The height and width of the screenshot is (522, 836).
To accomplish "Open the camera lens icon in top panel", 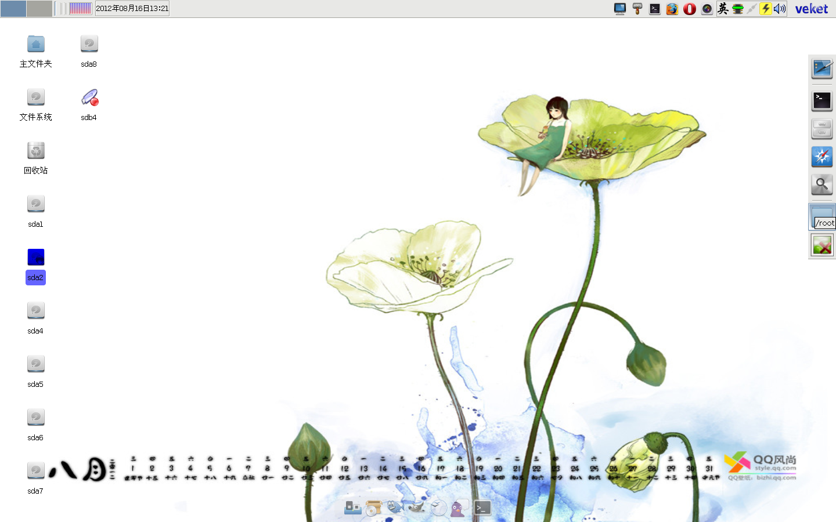I will (x=707, y=9).
